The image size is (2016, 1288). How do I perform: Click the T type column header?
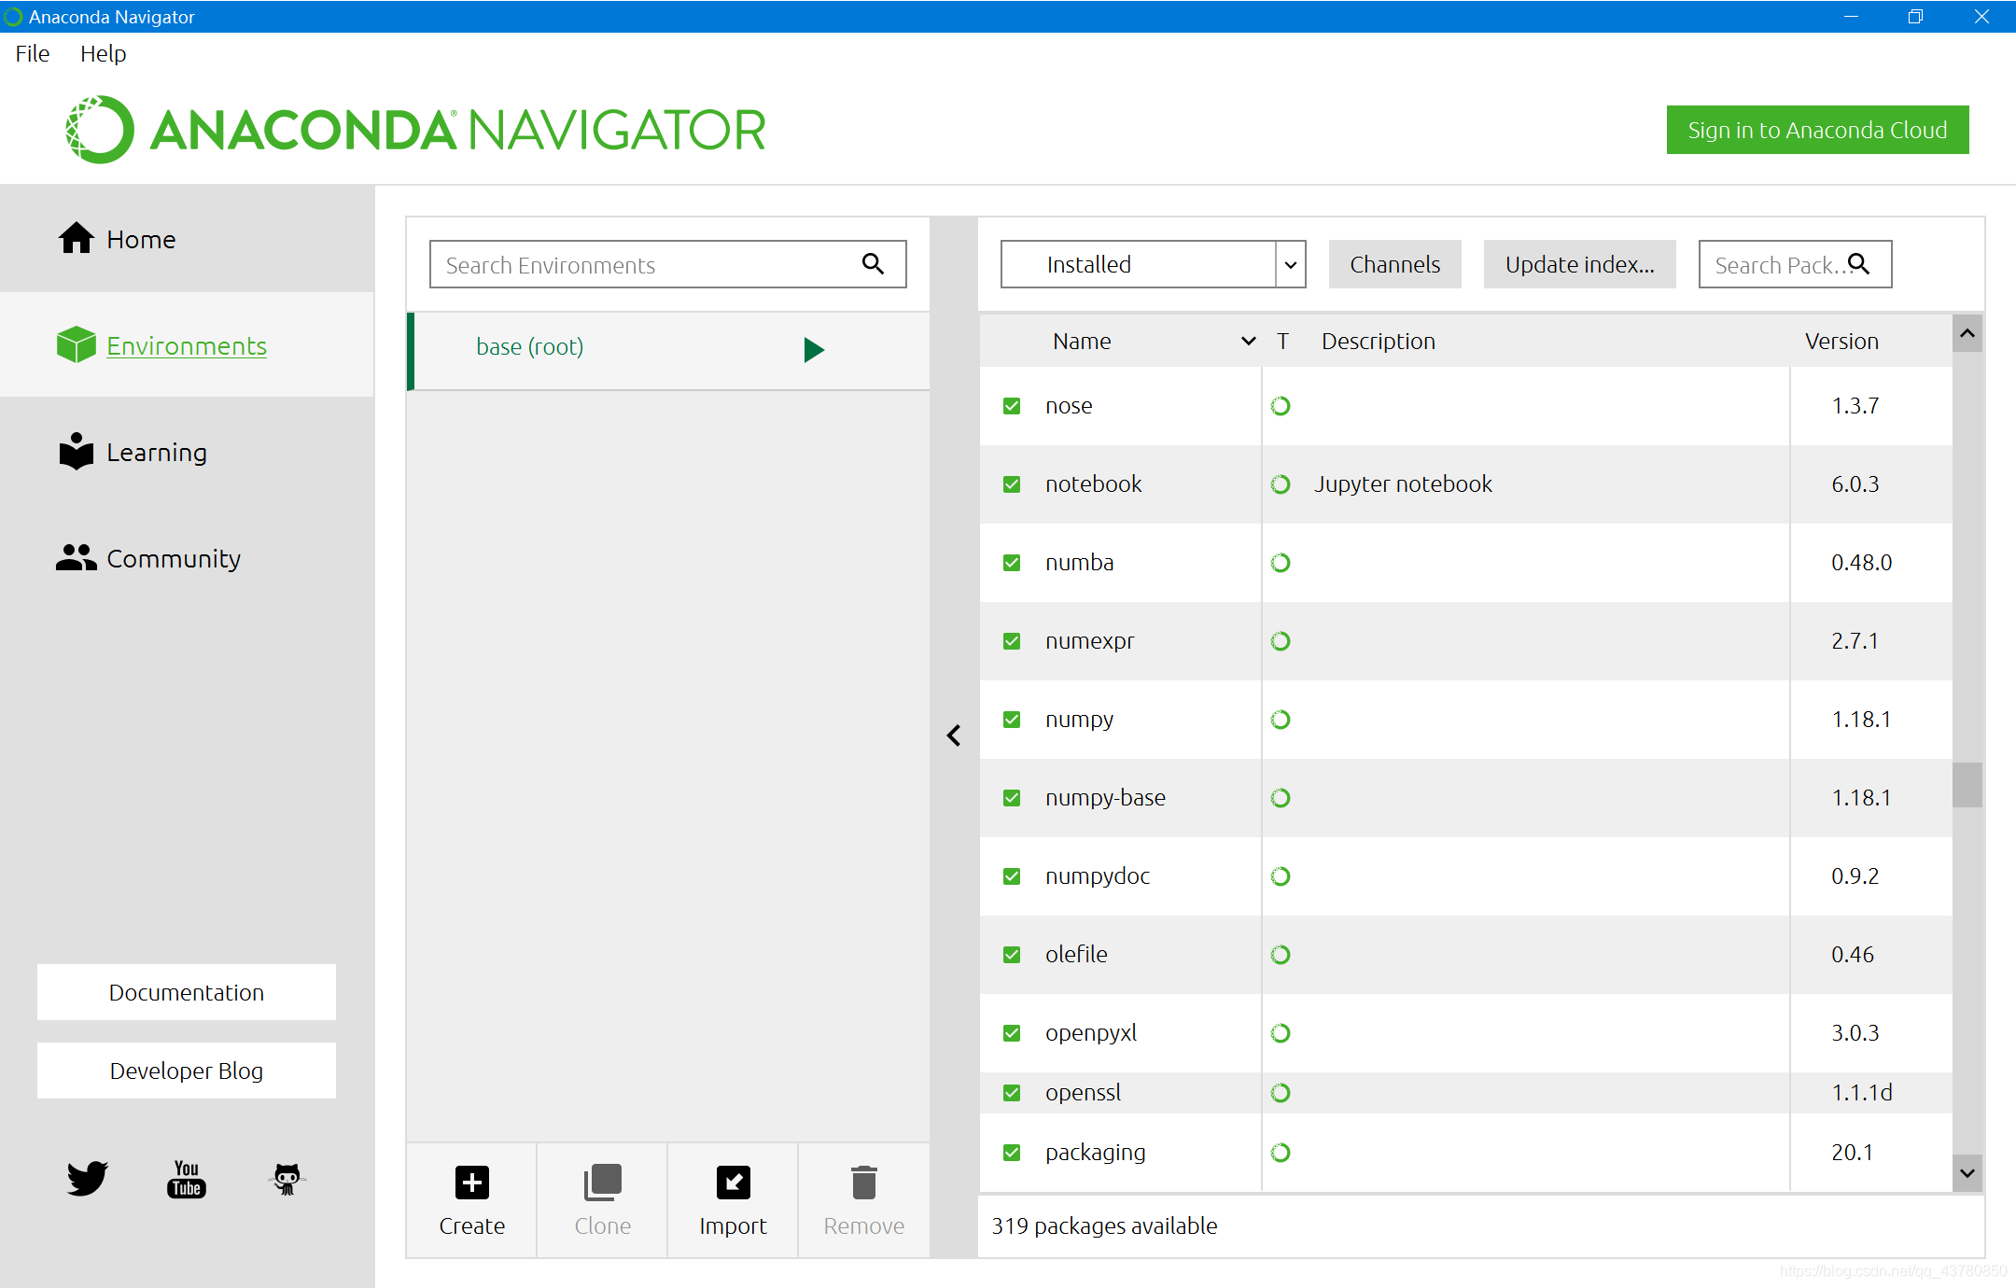[1283, 342]
